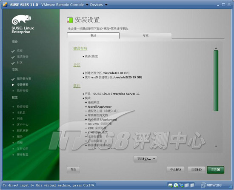The width and height of the screenshot is (234, 190).
Task: Click the 网络 step in sidebar
Action: click(20, 118)
